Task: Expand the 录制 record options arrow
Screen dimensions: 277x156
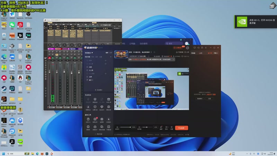Action: coord(168,127)
